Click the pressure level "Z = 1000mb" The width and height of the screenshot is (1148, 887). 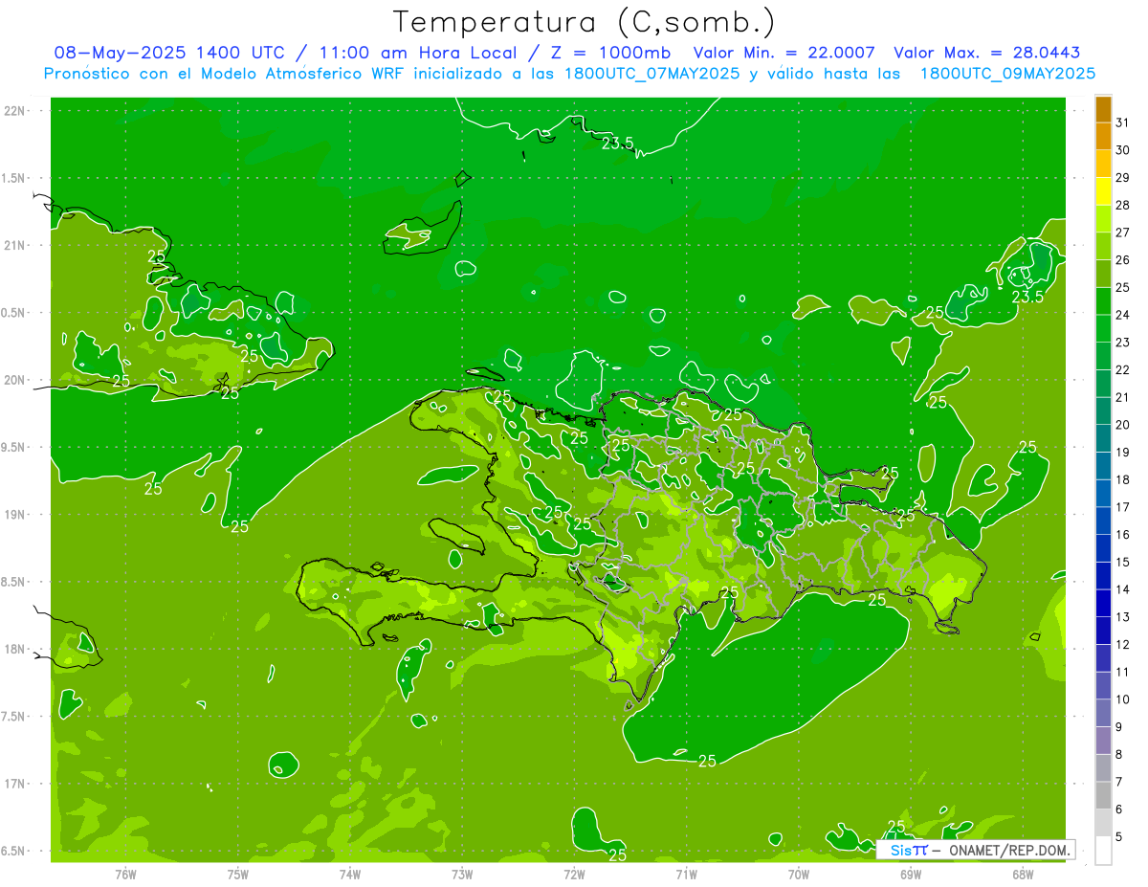tap(607, 53)
